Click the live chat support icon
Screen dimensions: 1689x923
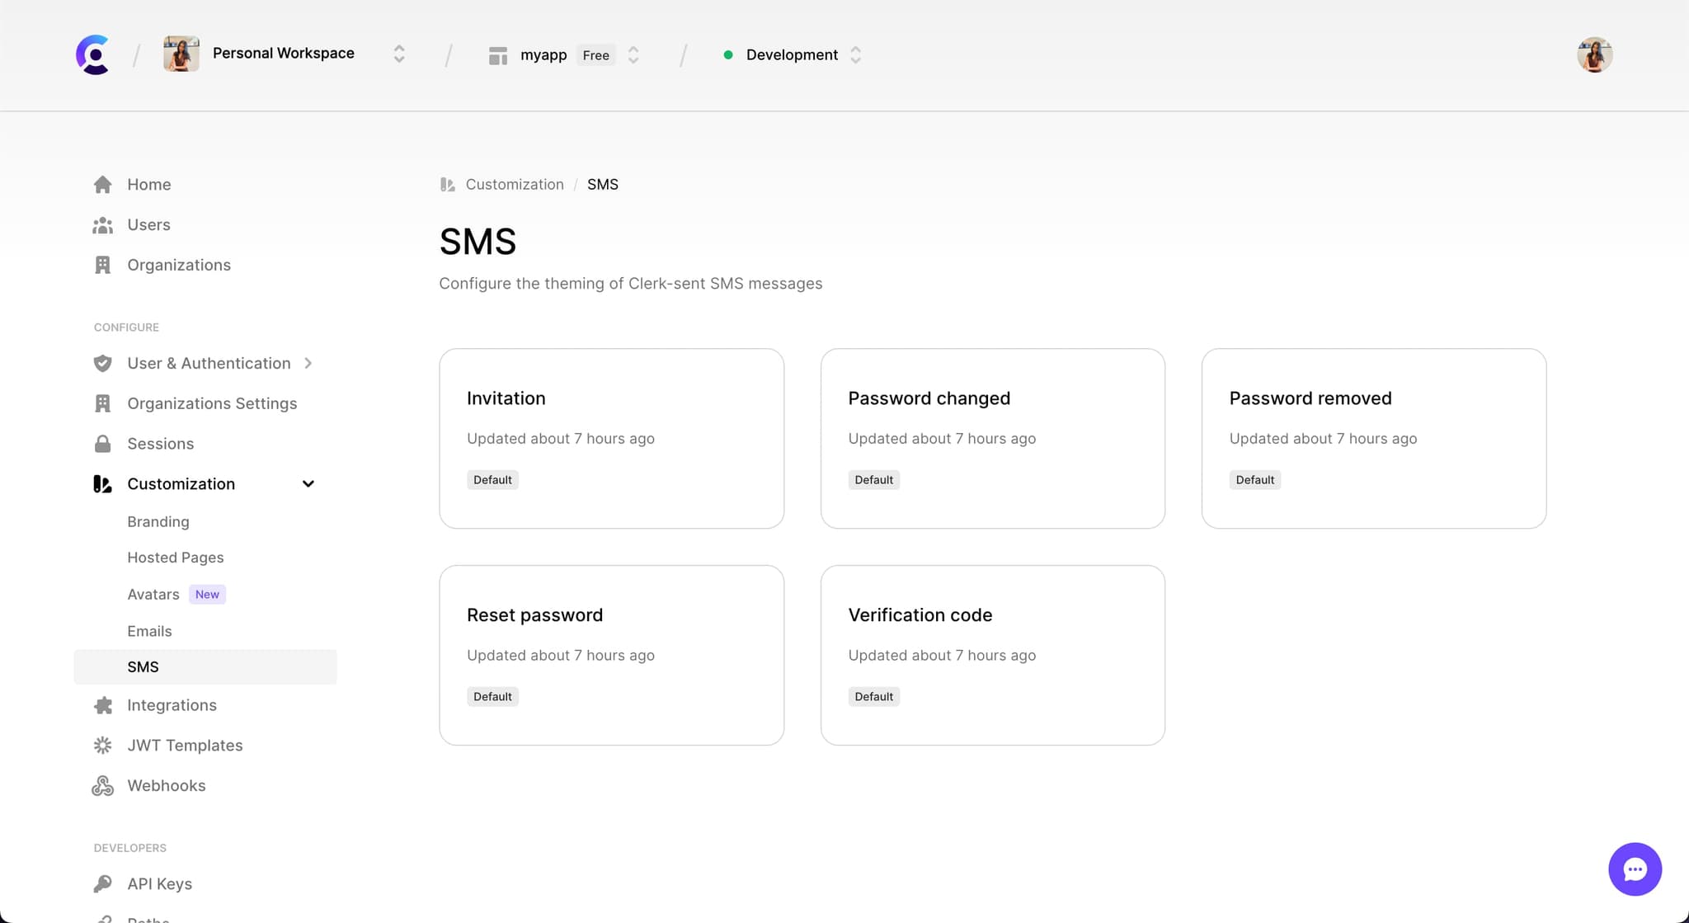1635,869
